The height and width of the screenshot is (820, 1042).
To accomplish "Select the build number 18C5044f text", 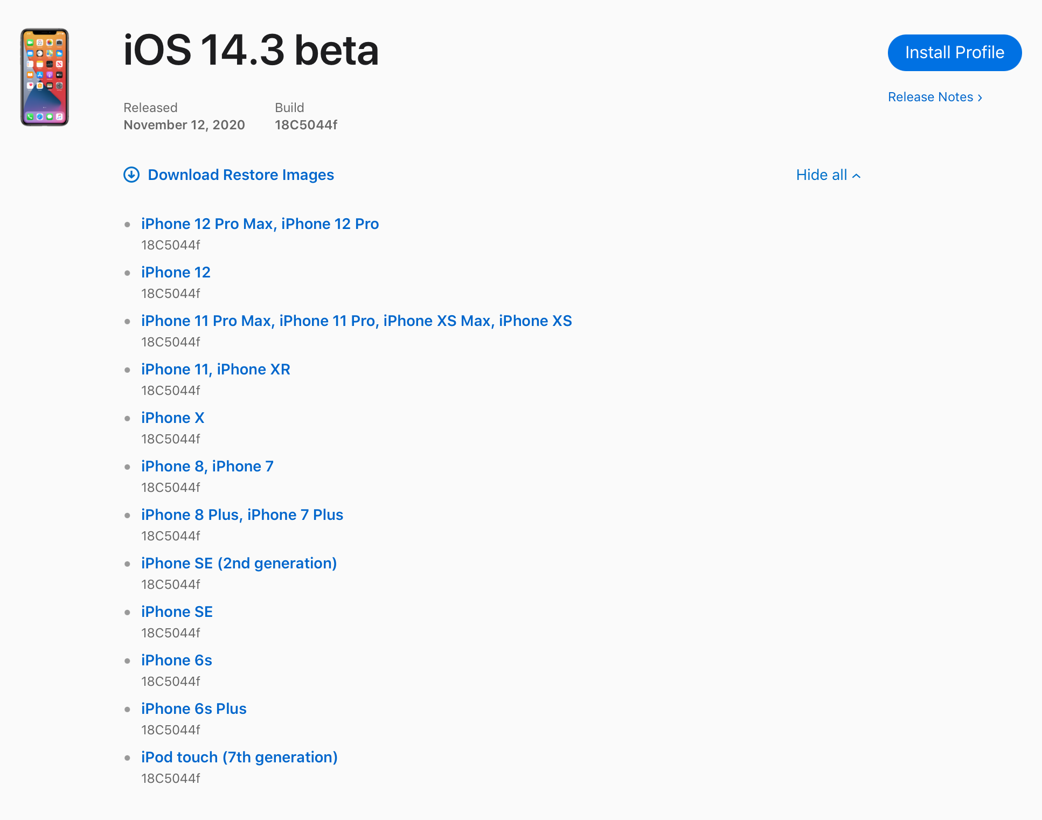I will tap(306, 124).
